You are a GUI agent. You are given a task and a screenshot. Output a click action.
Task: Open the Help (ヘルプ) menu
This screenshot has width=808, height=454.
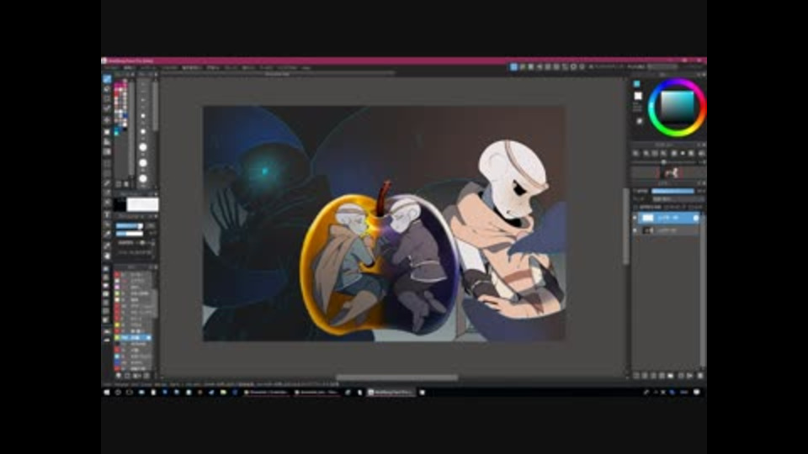pos(306,67)
